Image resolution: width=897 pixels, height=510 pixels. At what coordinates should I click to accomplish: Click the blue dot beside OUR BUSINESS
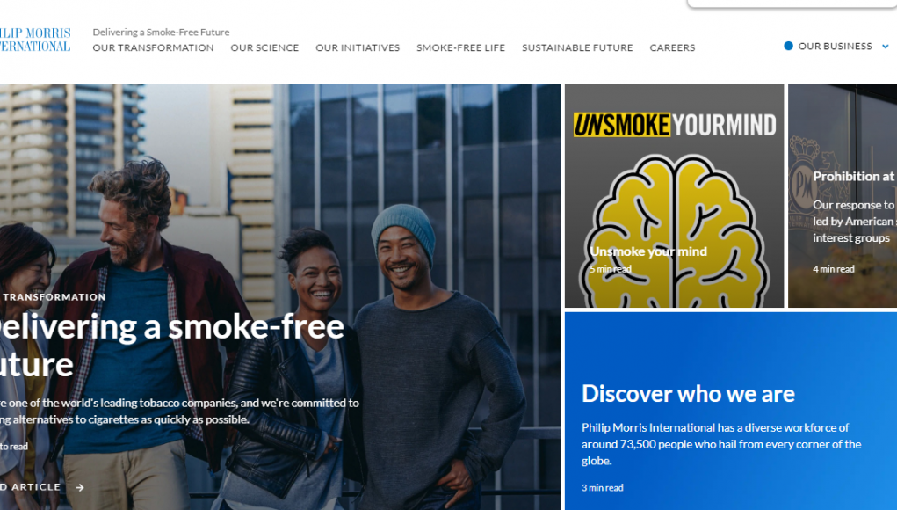[788, 46]
